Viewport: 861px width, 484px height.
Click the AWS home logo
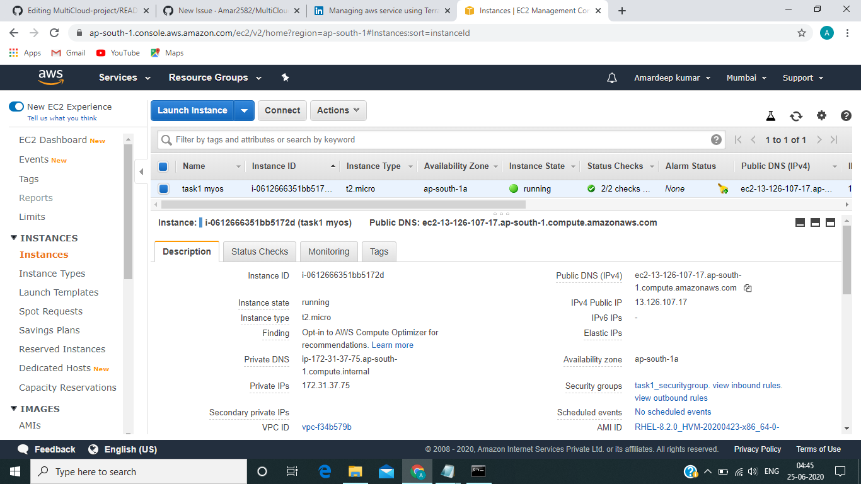pos(50,77)
